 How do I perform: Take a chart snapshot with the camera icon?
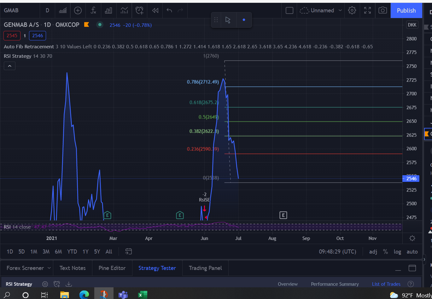click(x=382, y=10)
